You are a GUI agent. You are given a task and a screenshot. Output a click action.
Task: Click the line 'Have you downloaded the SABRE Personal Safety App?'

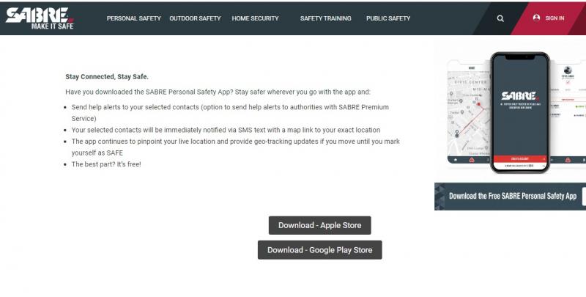tap(149, 92)
